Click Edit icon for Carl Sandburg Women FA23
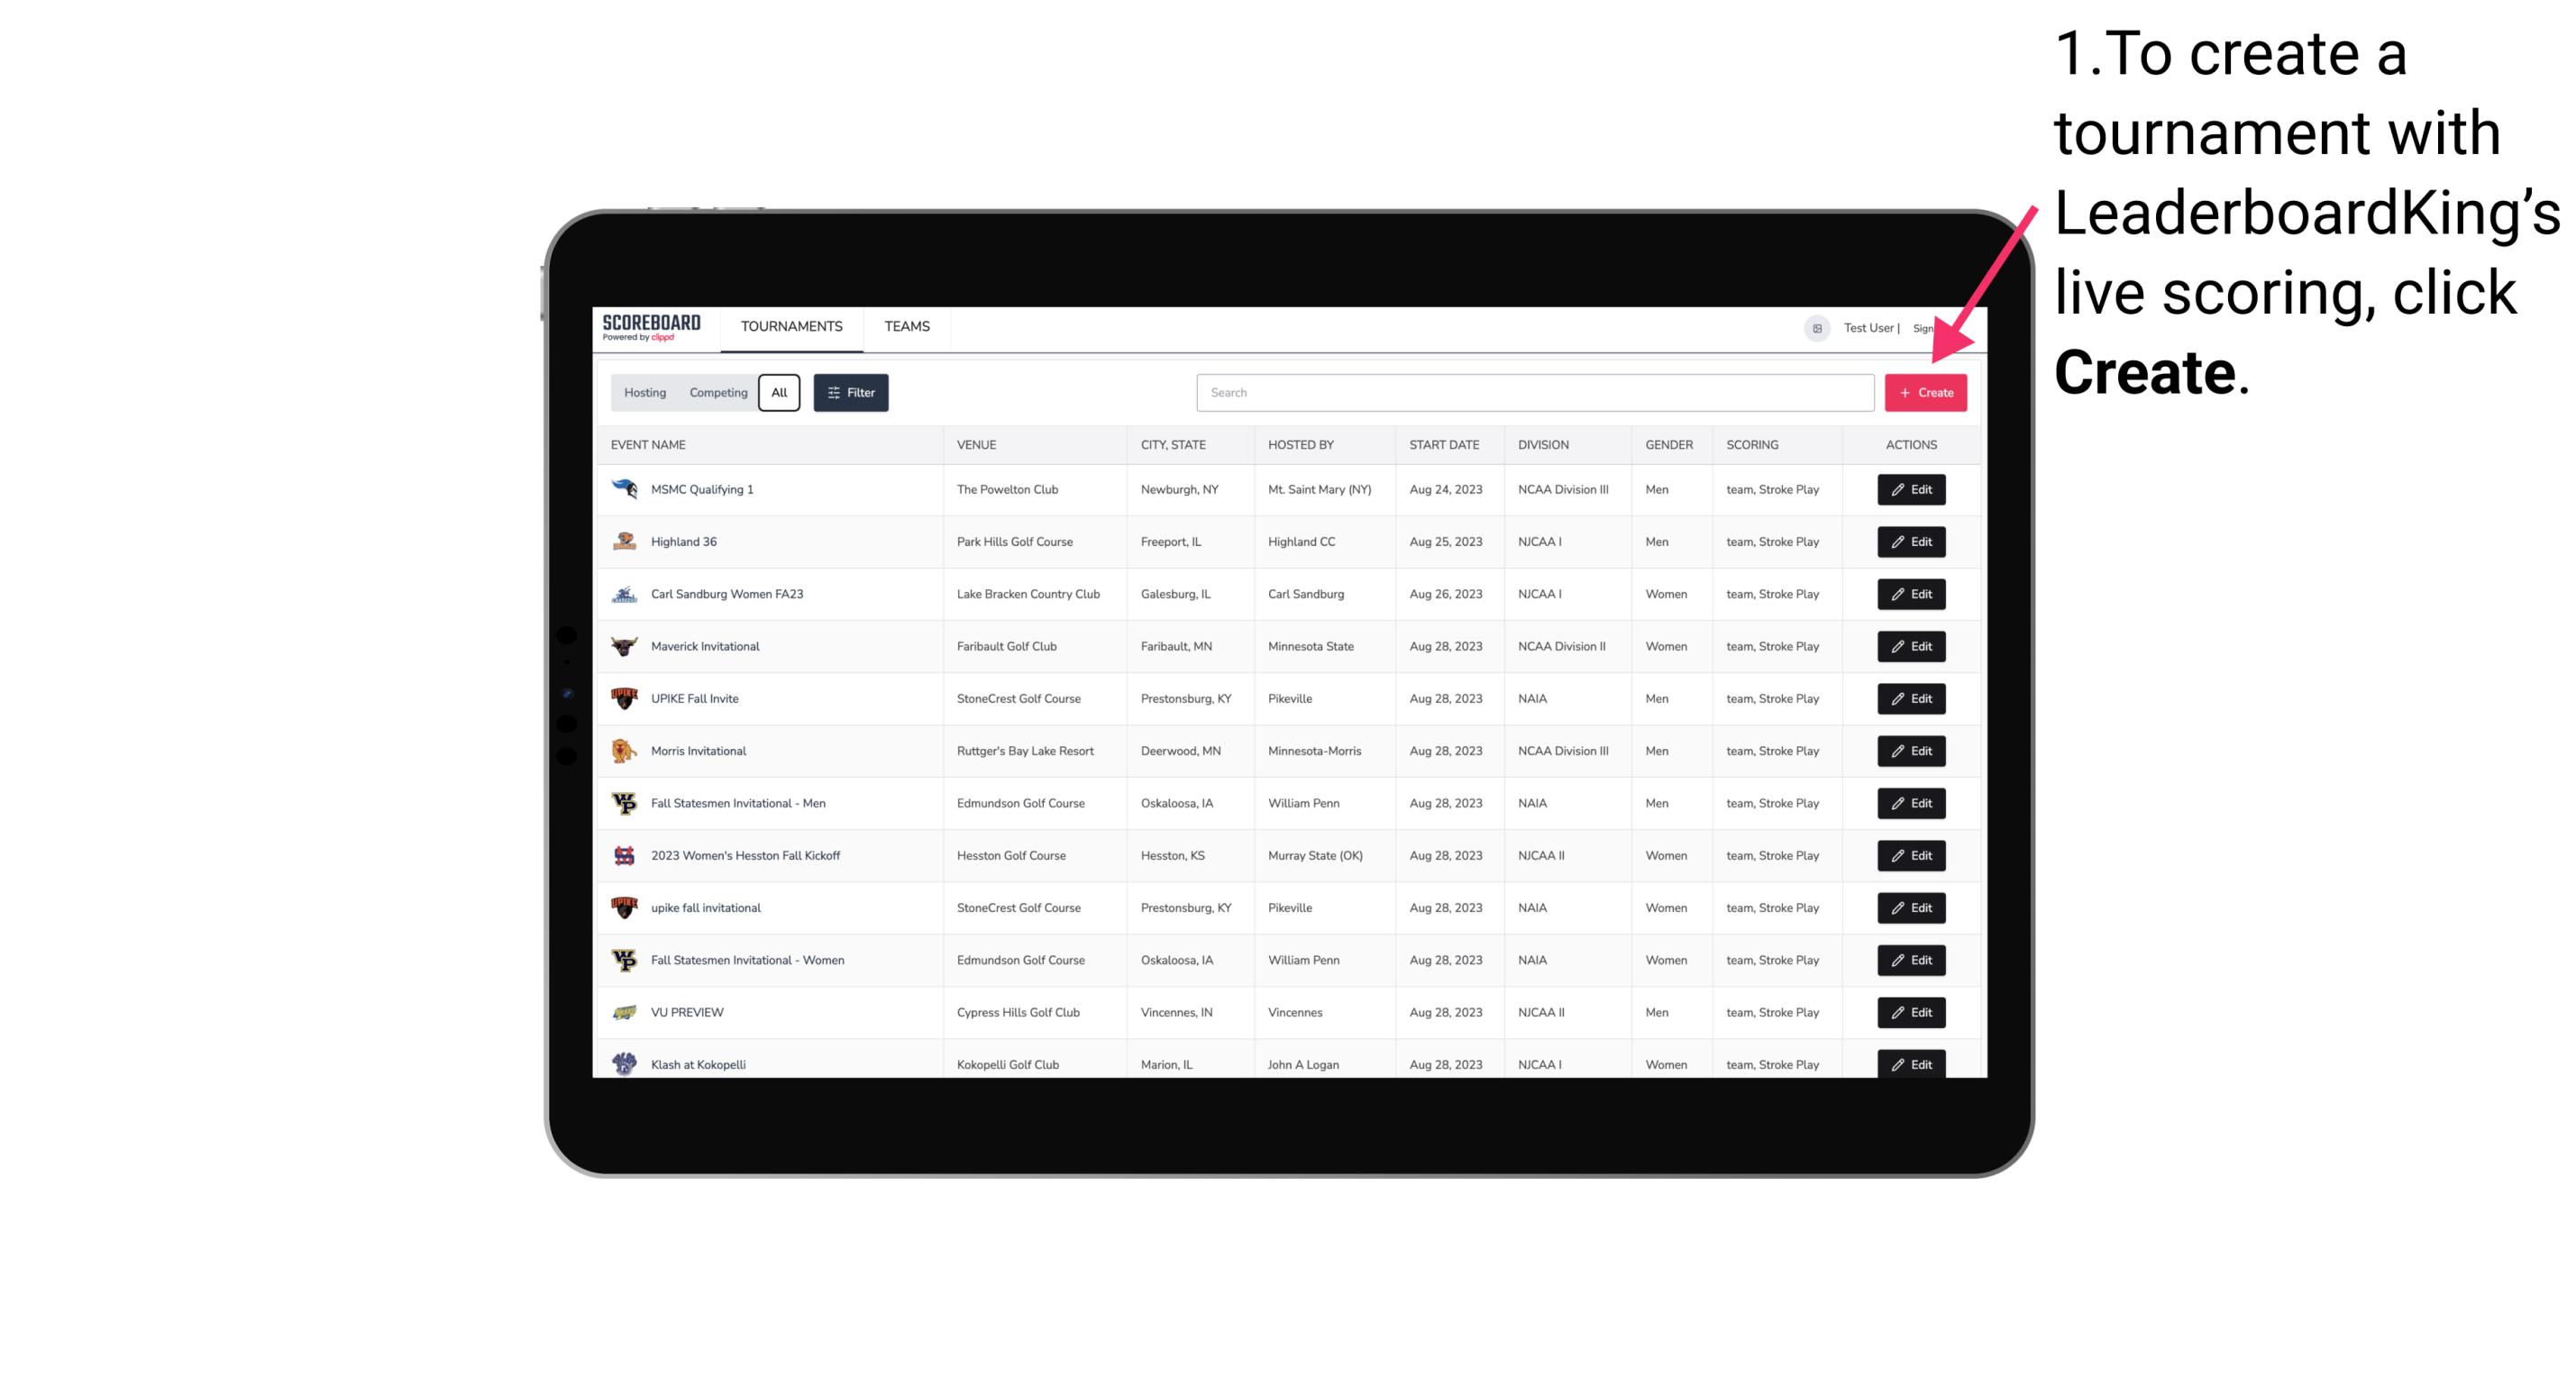 (1910, 594)
